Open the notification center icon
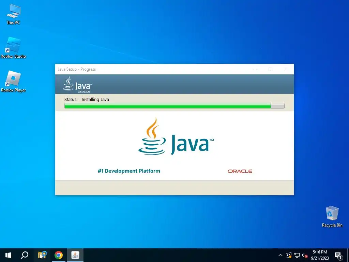349x262 pixels. 338,256
